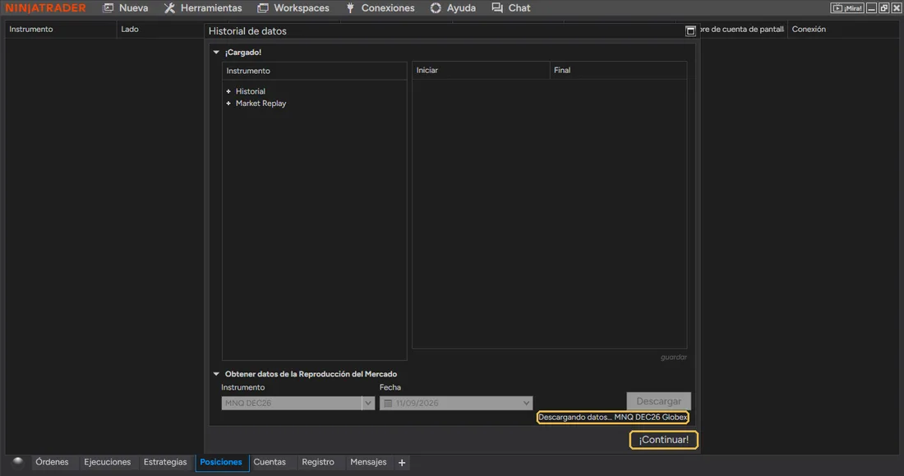Image resolution: width=904 pixels, height=476 pixels.
Task: Open the Conexiones menu
Action: coord(380,8)
